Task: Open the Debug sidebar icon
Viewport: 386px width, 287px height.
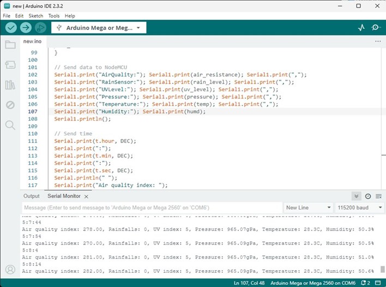Action: click(10, 105)
